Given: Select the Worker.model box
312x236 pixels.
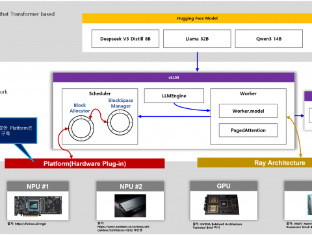Looking at the screenshot, I should (x=248, y=111).
